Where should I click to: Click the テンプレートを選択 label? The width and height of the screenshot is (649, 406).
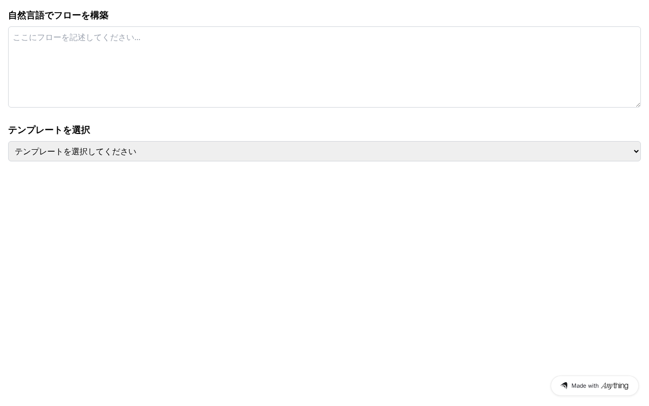49,130
